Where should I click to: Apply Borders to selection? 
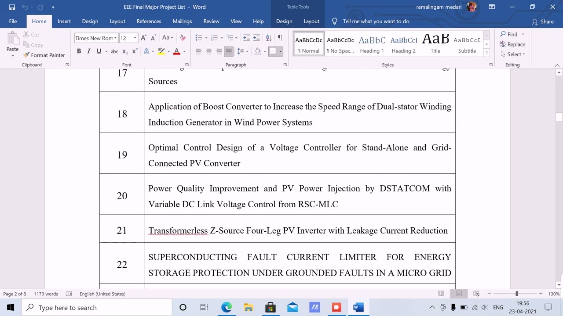pos(273,51)
